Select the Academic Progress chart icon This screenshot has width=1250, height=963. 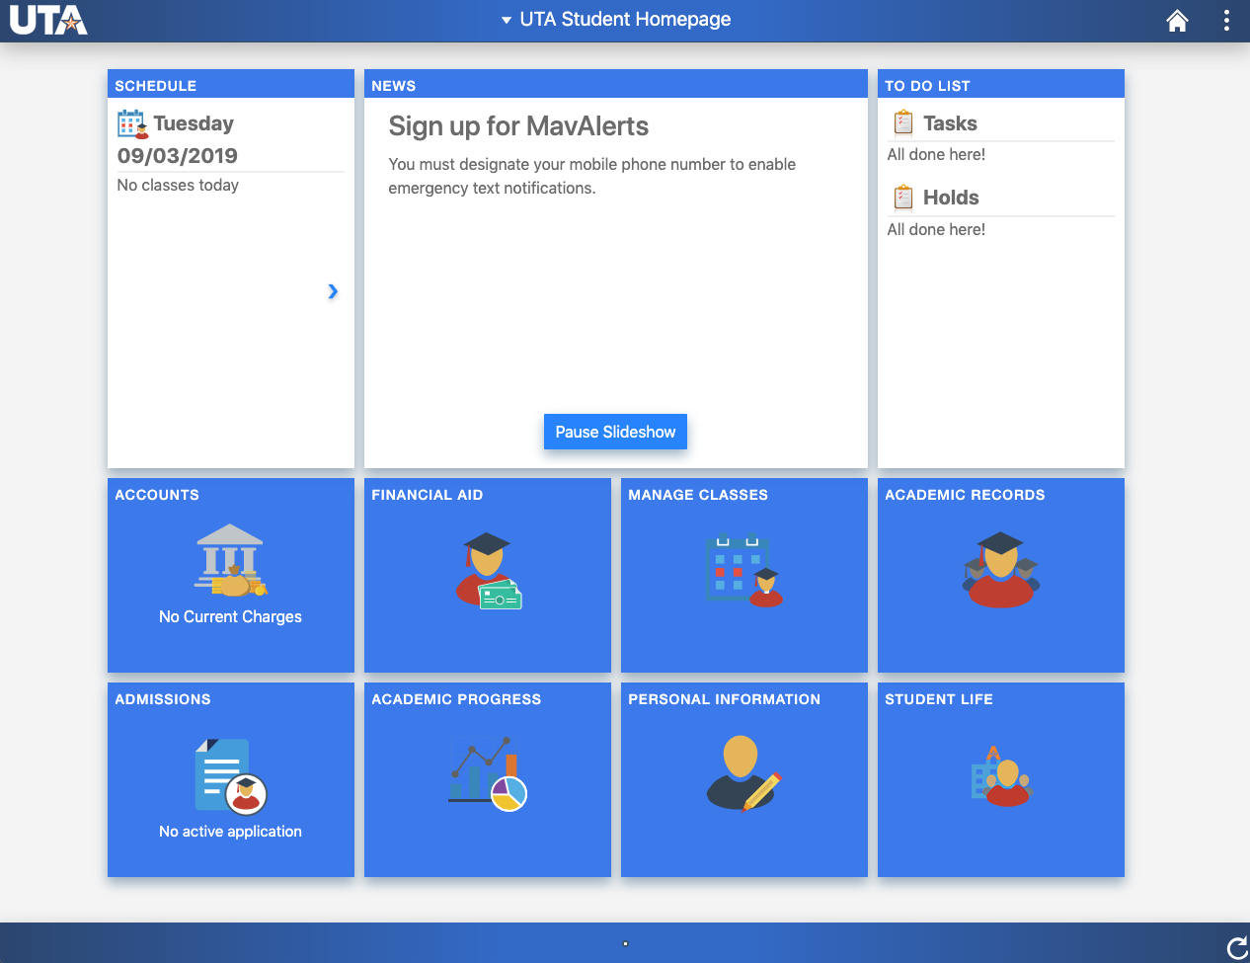click(487, 772)
